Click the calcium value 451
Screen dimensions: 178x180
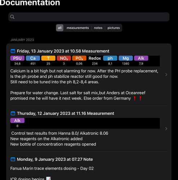pyautogui.click(x=33, y=64)
